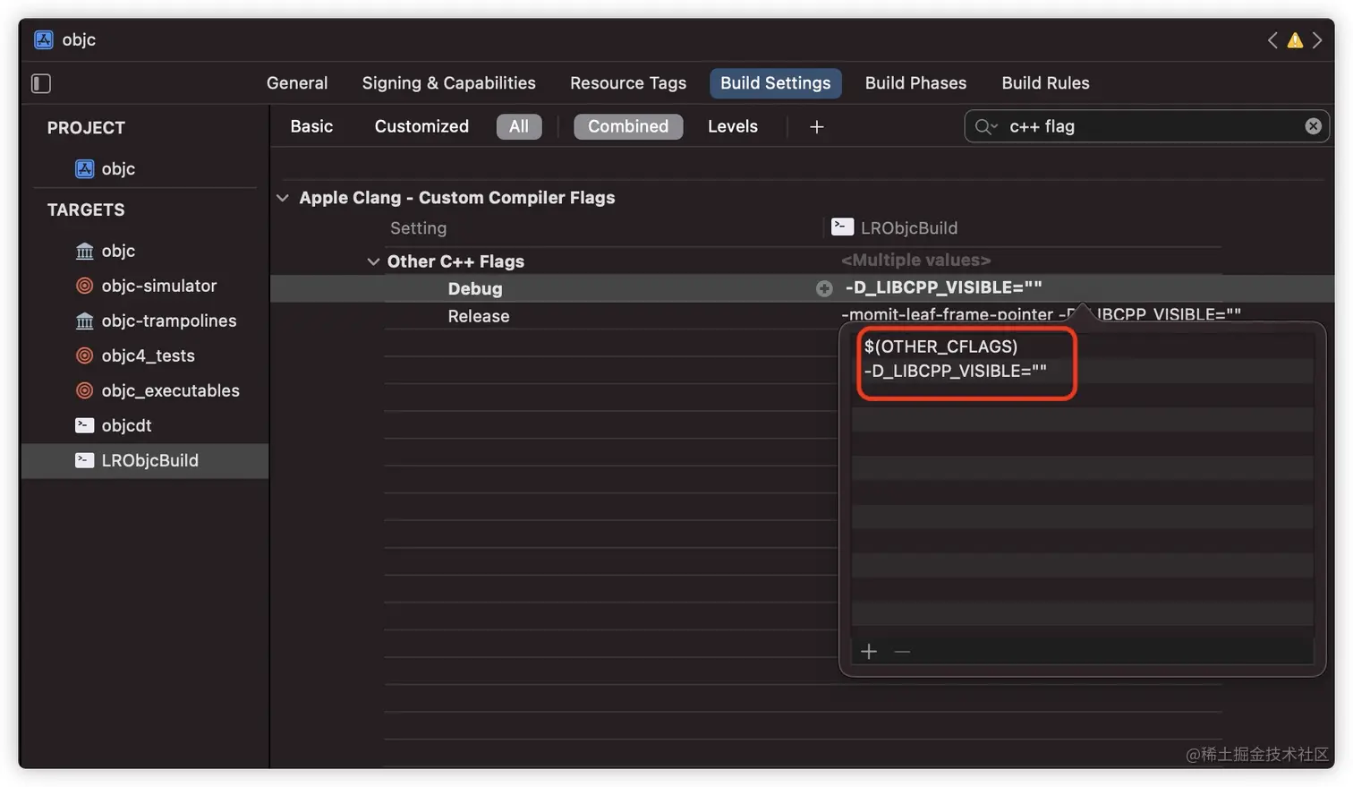Screen dimensions: 1353x787
Task: Select LRObjcBuild target
Action: pos(145,460)
